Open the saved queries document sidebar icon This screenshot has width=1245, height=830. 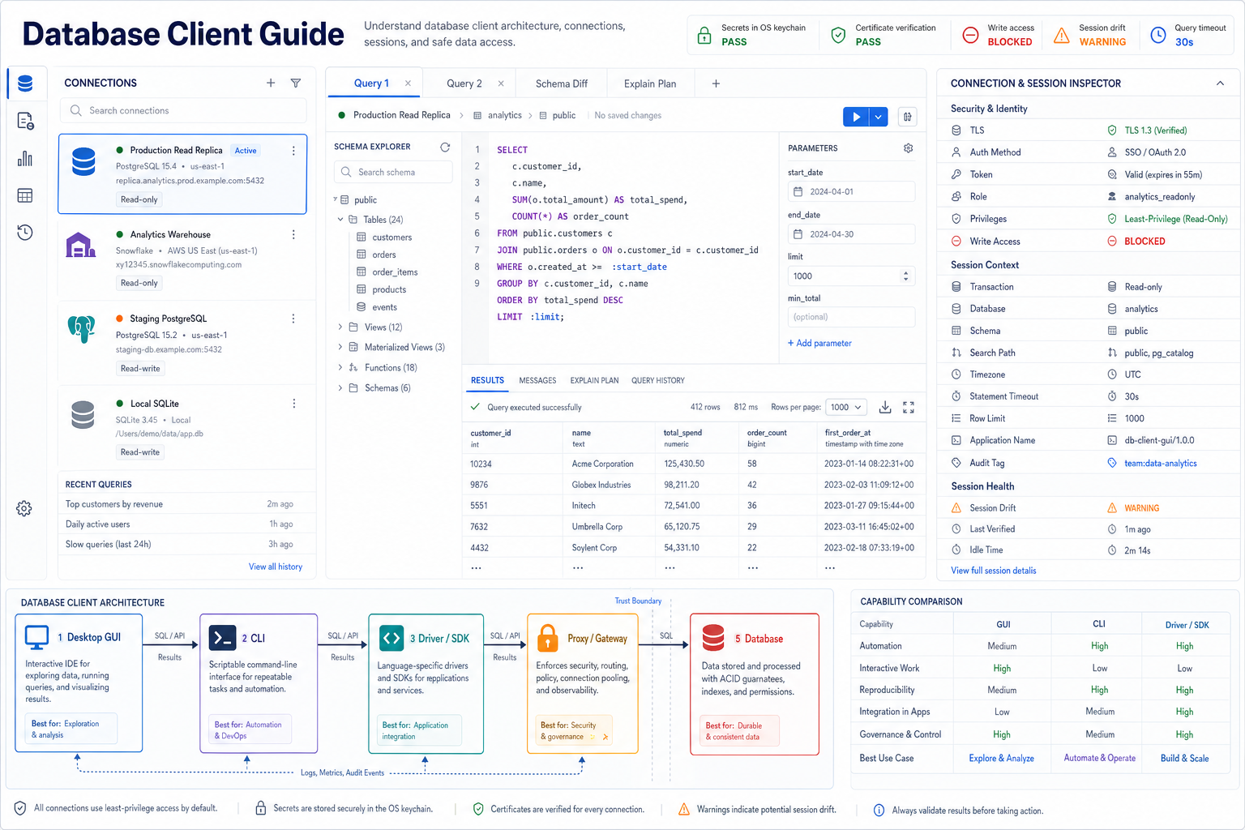click(x=25, y=121)
